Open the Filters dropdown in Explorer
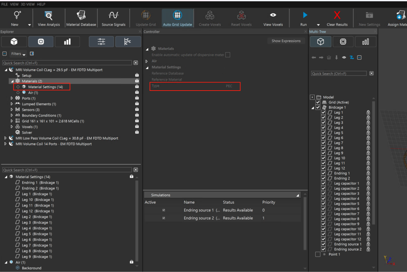Image resolution: width=407 pixels, height=272 pixels. tap(19, 54)
